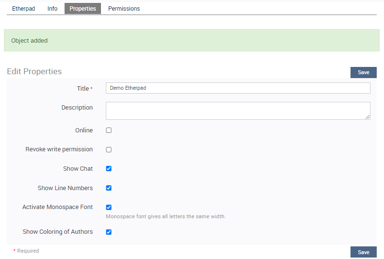Click the Monospace font hint text

click(x=166, y=216)
